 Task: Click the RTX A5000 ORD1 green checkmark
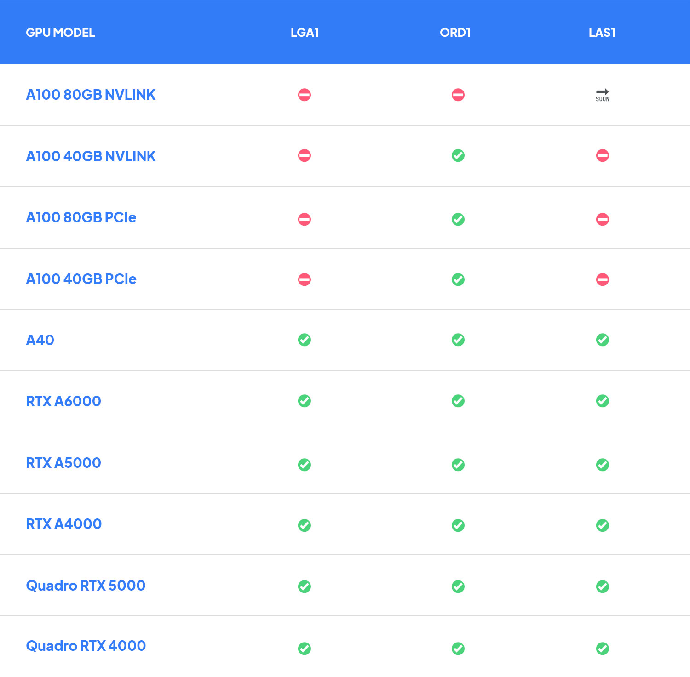tap(458, 465)
